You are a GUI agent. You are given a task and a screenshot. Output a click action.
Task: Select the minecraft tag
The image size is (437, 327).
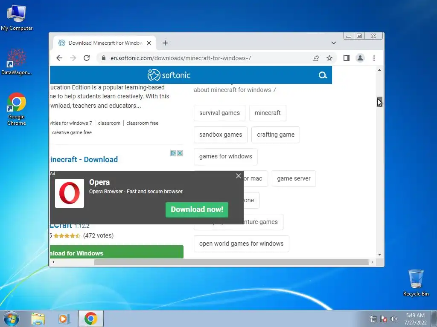point(268,113)
